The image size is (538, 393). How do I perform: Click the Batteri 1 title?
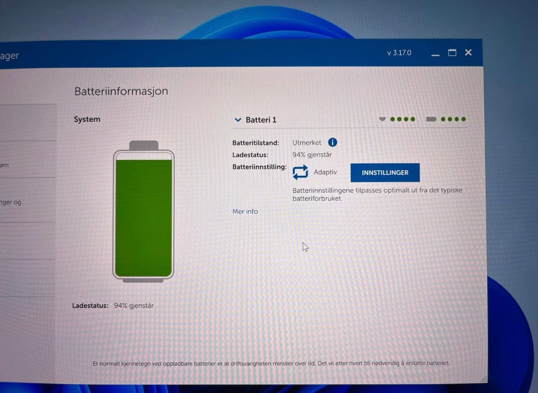pos(261,120)
